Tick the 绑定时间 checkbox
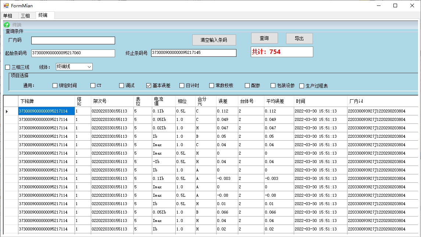This screenshot has height=237, width=421. click(x=55, y=86)
